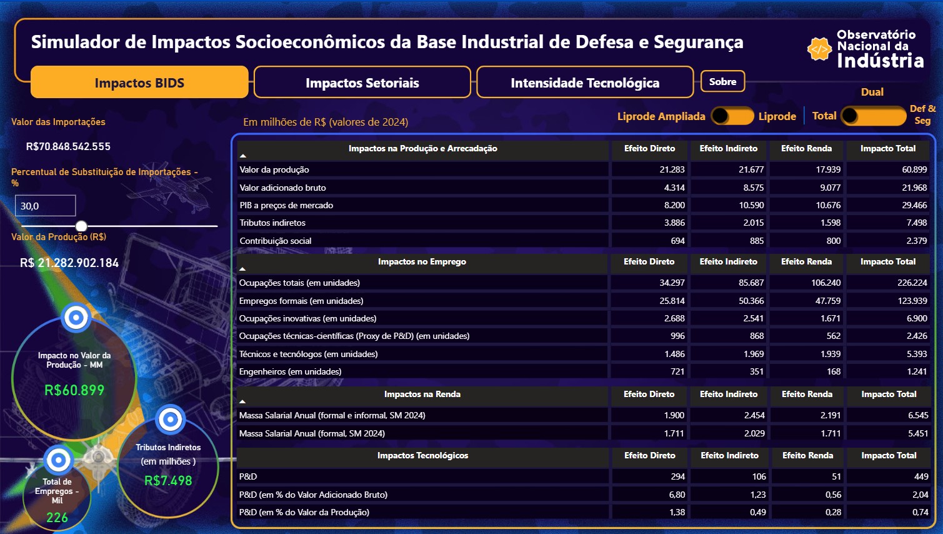943x534 pixels.
Task: Collapse the Impactos no Emprego section arrow
Action: [x=243, y=269]
